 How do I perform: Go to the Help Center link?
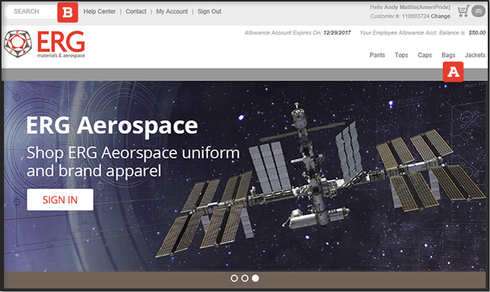tap(99, 12)
